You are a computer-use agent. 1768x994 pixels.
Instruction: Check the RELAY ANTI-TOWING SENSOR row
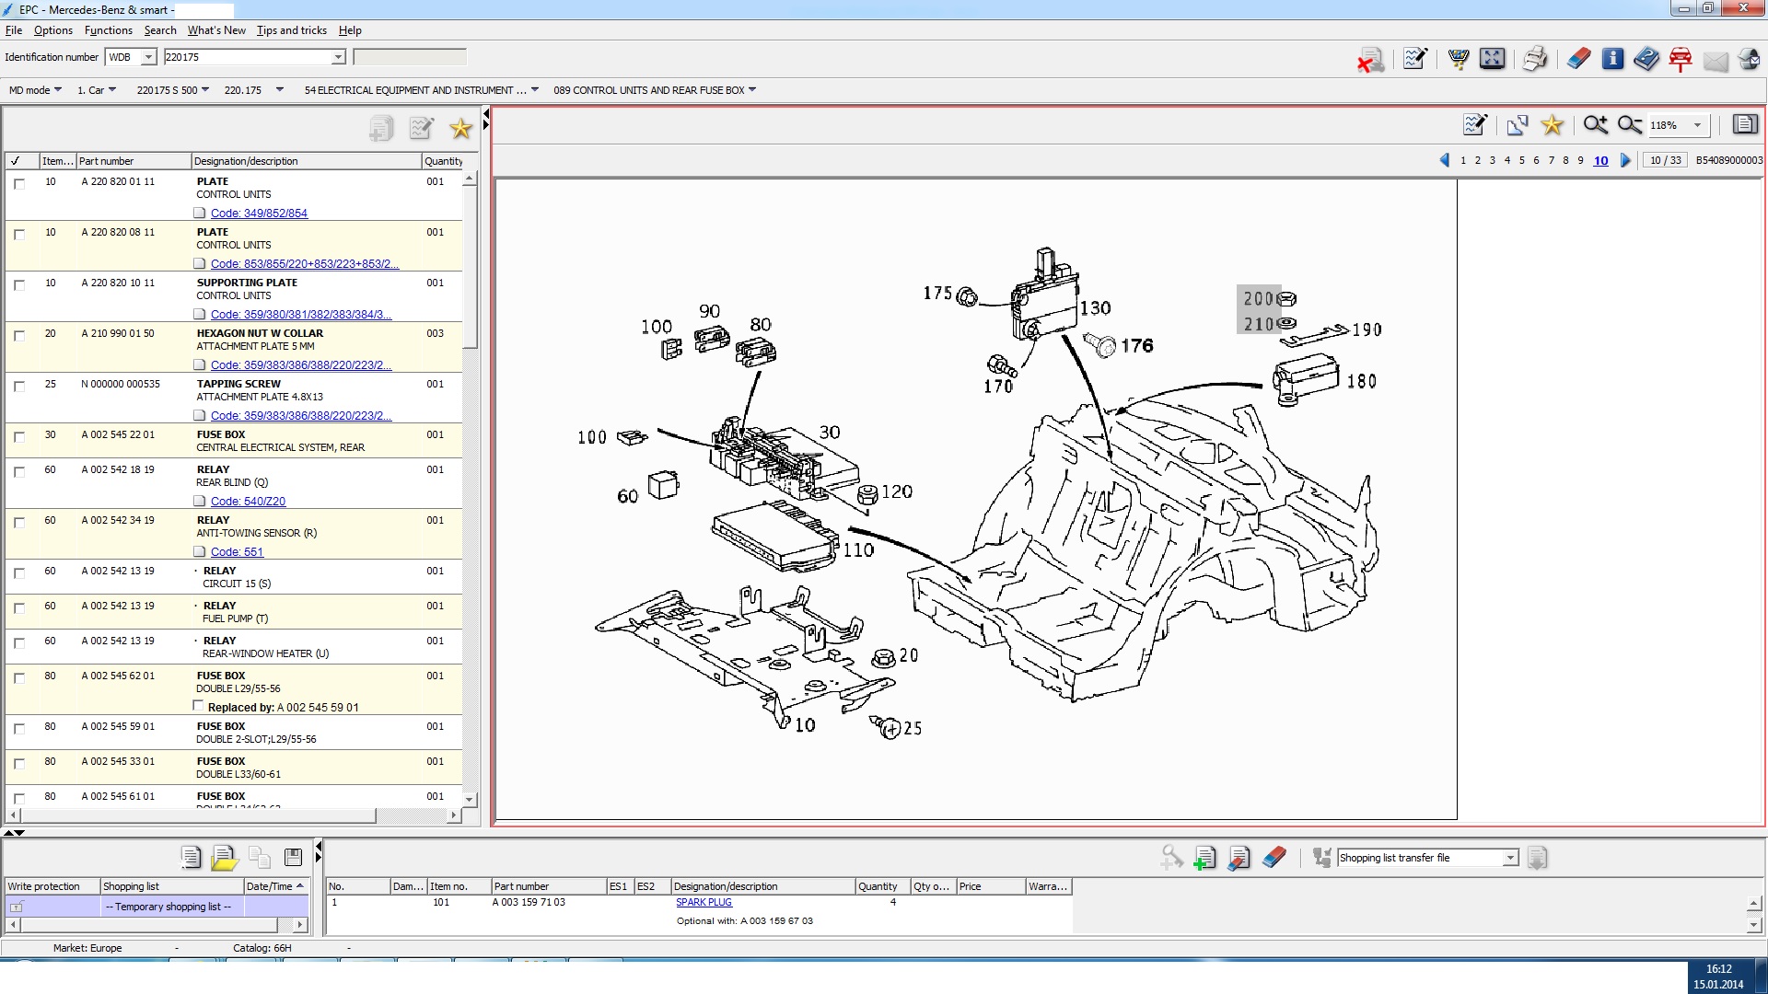[x=19, y=522]
